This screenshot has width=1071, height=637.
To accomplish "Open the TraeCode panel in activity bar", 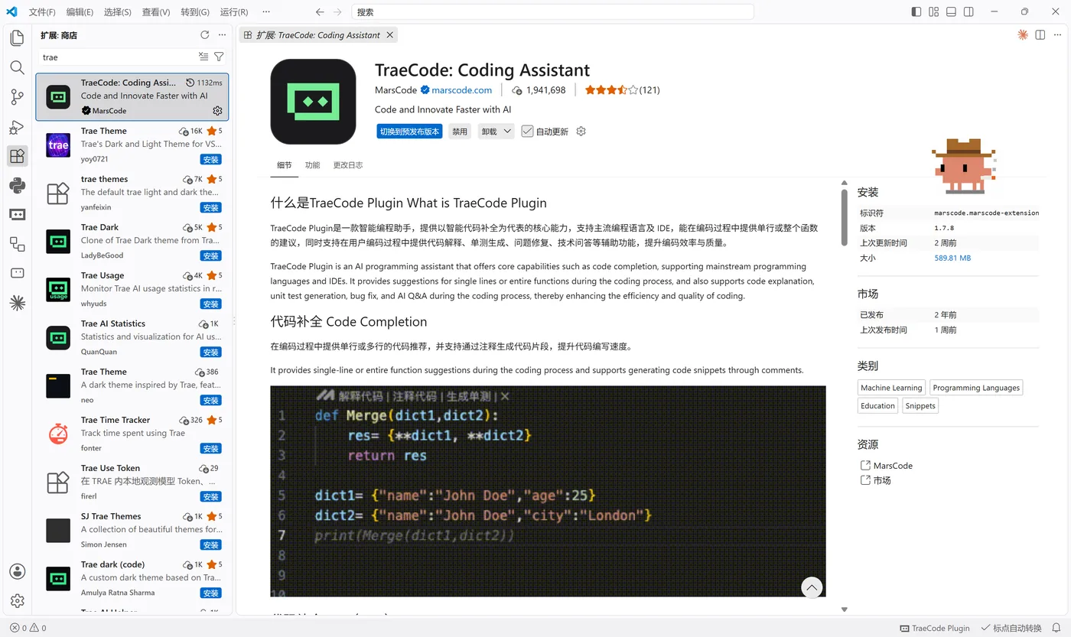I will pyautogui.click(x=17, y=215).
